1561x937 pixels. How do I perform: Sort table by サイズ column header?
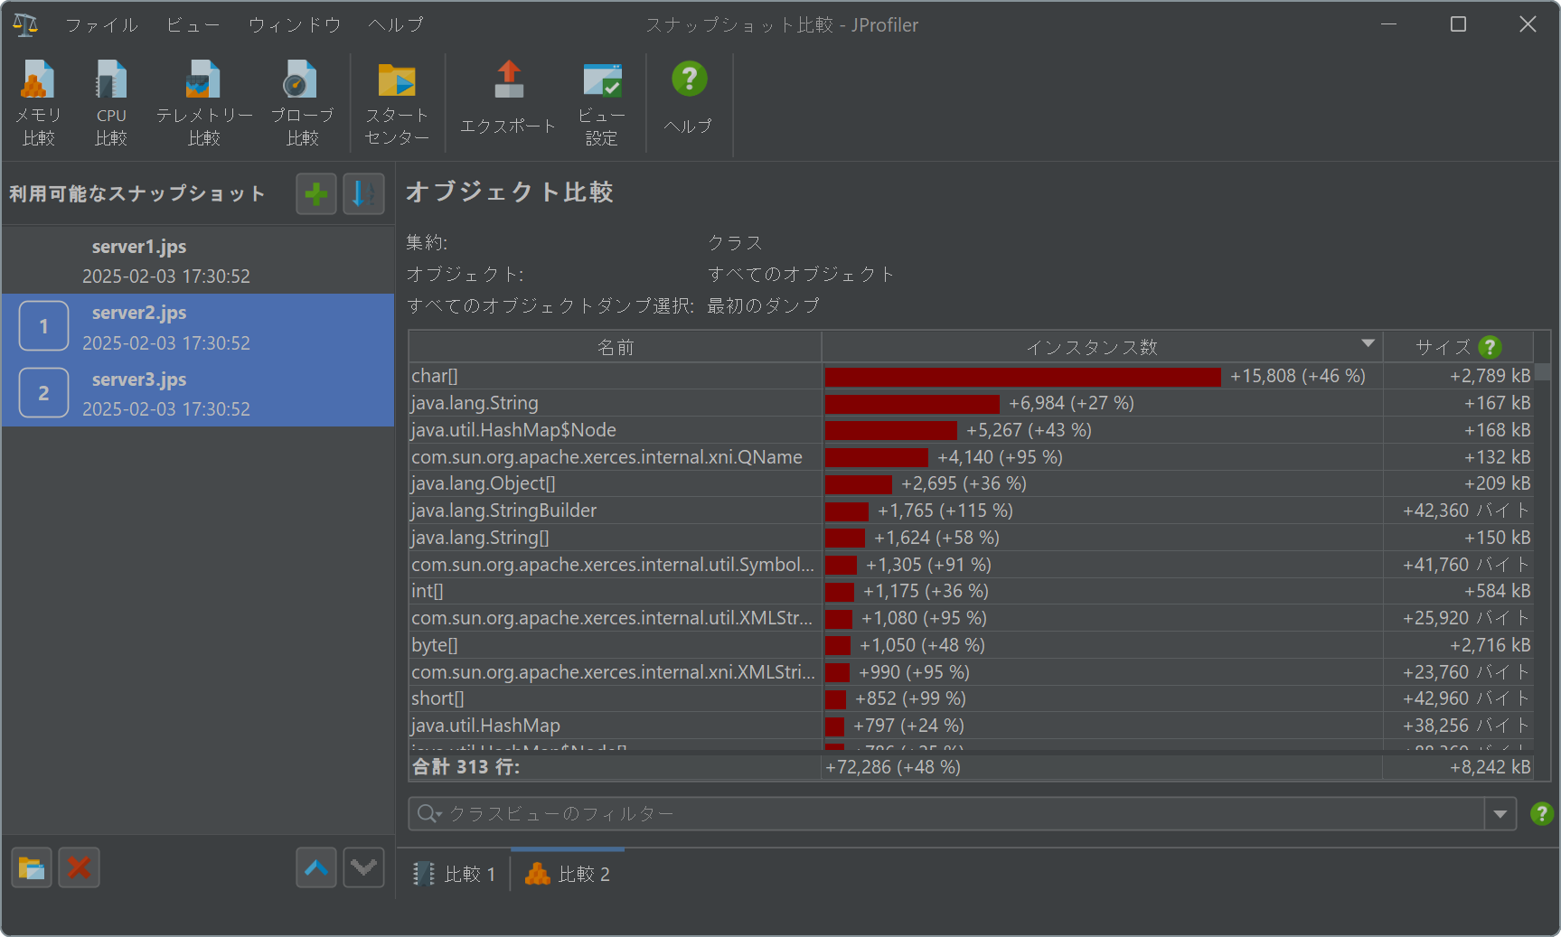tap(1458, 347)
